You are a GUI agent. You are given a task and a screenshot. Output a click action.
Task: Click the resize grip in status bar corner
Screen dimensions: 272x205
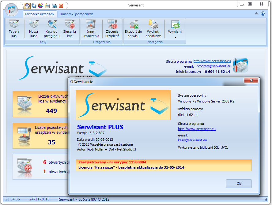pyautogui.click(x=265, y=200)
